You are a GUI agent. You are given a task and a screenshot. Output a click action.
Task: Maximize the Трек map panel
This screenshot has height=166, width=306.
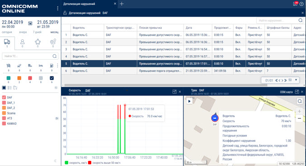click(x=297, y=91)
